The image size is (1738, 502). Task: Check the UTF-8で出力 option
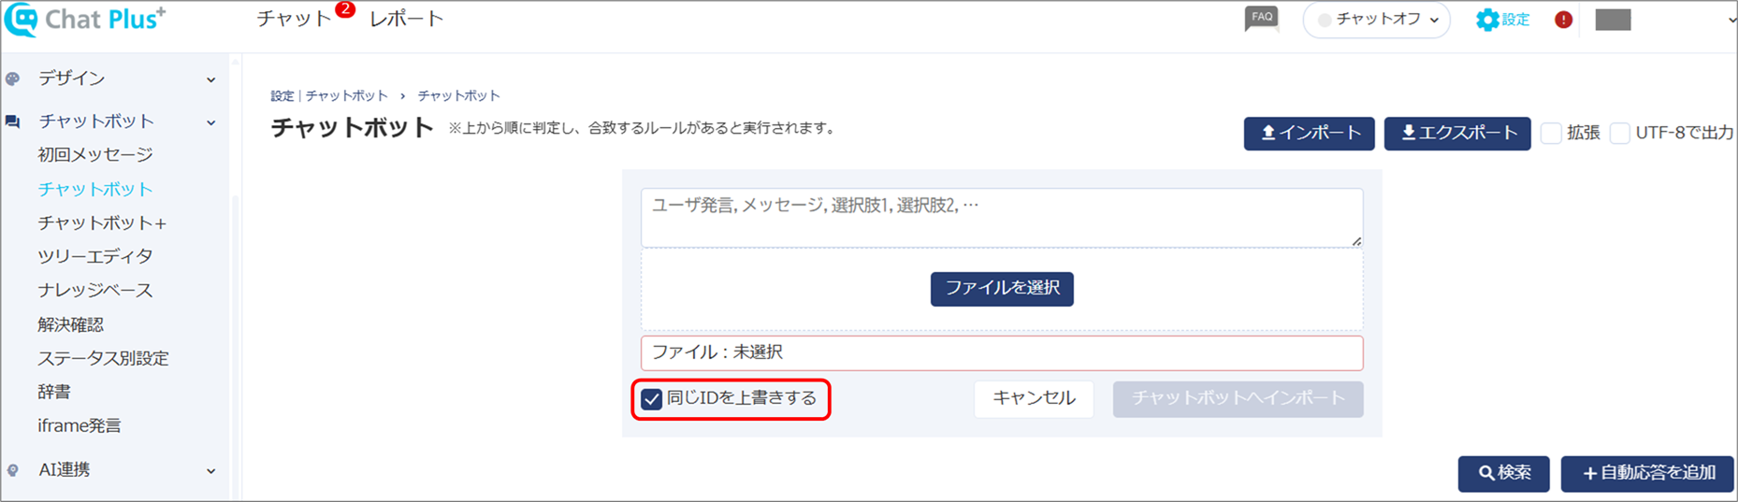pos(1620,133)
